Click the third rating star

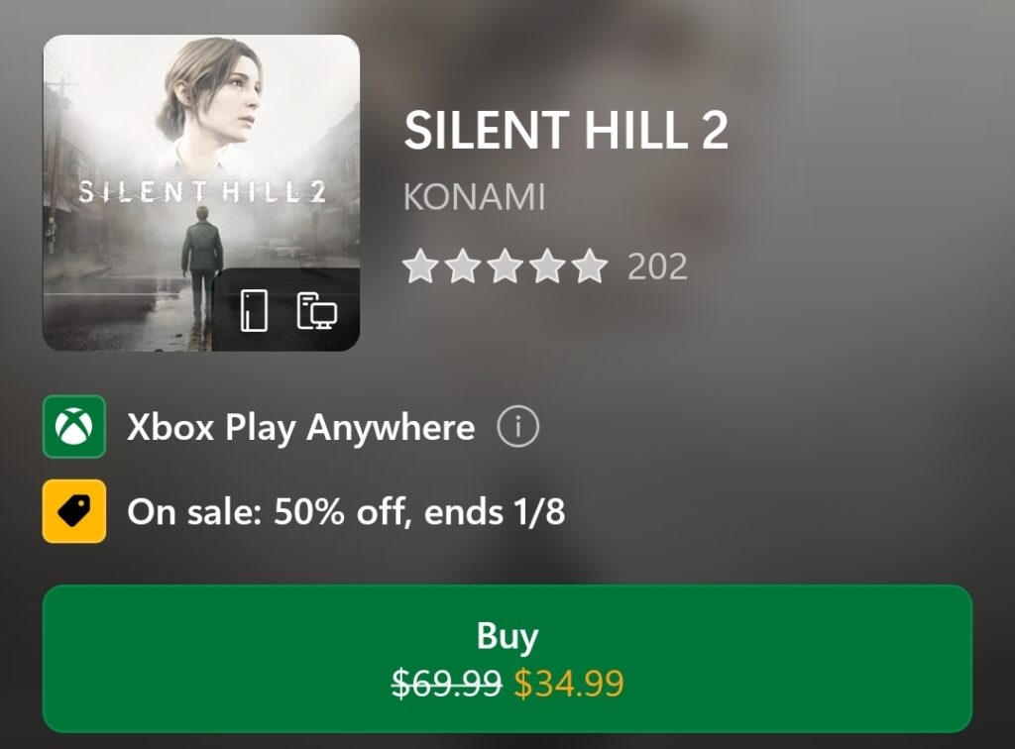(x=505, y=267)
